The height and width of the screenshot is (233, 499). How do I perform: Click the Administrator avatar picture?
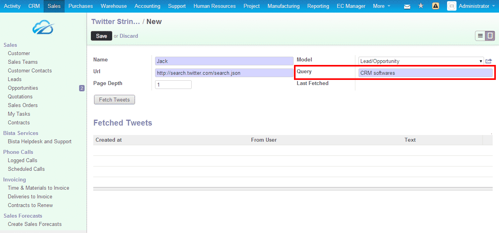pyautogui.click(x=452, y=6)
